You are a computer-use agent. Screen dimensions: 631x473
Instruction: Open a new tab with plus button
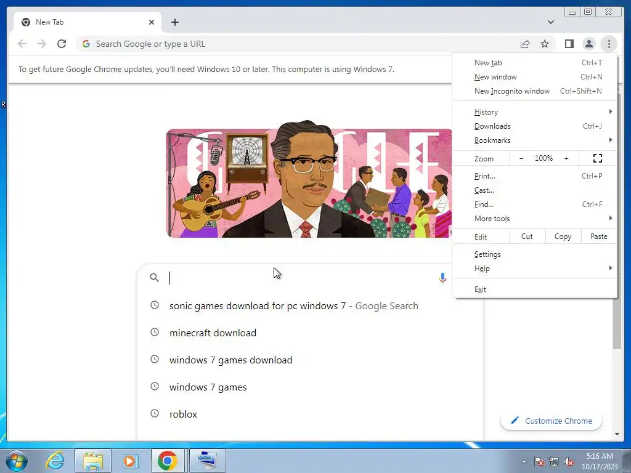coord(174,22)
